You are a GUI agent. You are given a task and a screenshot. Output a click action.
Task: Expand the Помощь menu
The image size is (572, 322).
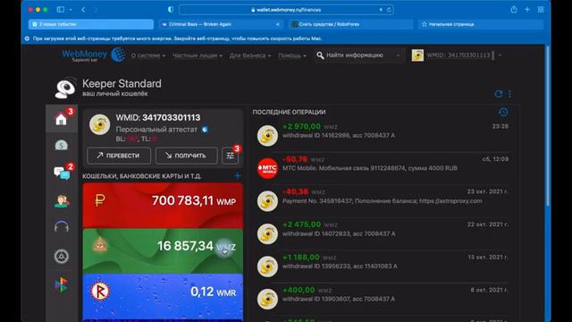pyautogui.click(x=292, y=55)
